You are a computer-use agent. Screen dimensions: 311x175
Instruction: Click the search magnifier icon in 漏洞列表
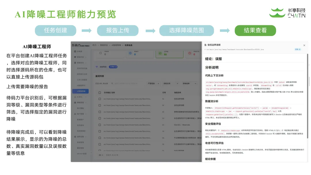(x=112, y=84)
